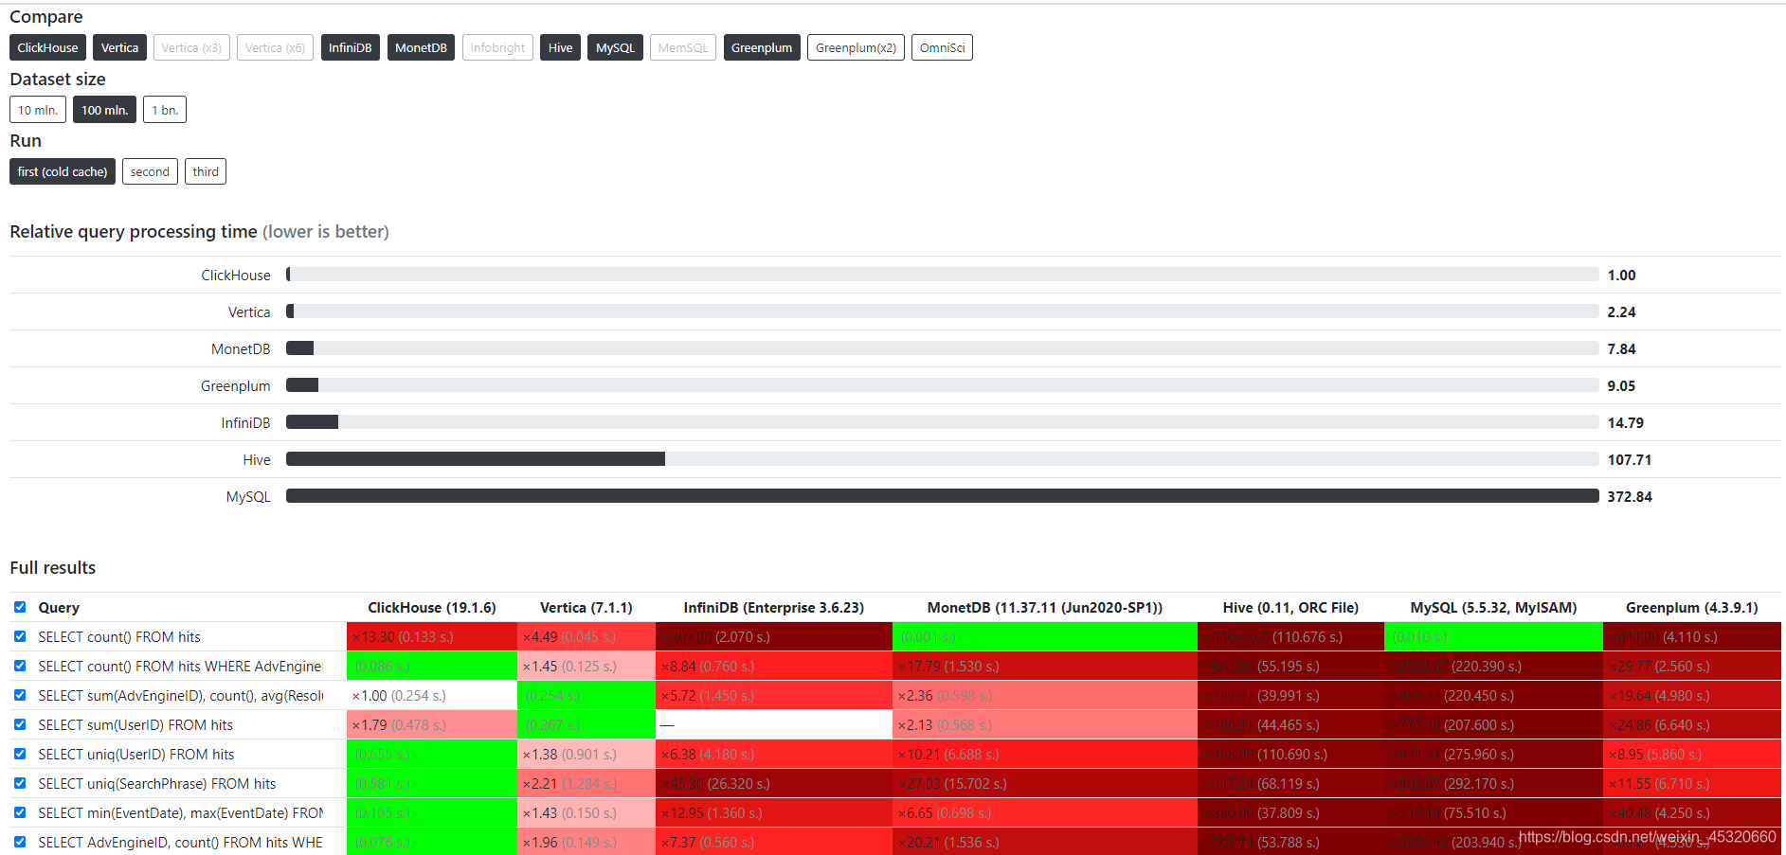Uncheck count() WHERE AdvEngine query checkbox
Image resolution: width=1786 pixels, height=855 pixels.
(20, 666)
